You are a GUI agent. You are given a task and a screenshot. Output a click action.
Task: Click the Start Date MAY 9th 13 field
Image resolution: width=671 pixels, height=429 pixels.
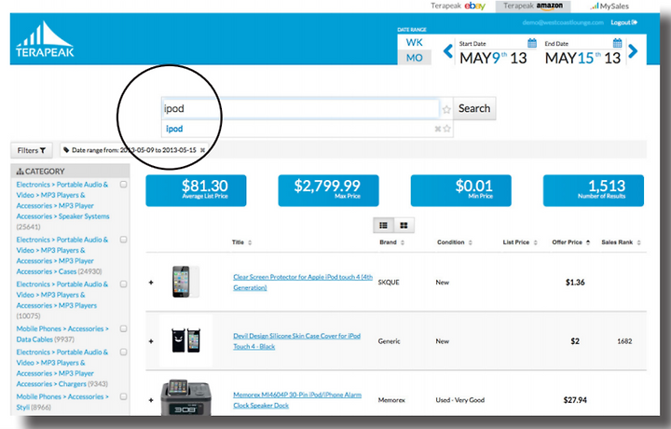(493, 58)
